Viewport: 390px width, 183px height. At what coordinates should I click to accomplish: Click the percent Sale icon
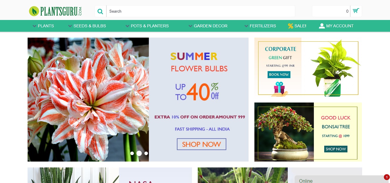290,26
